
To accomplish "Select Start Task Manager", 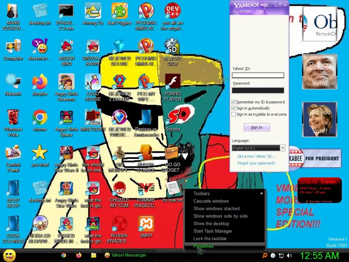I will click(225, 231).
